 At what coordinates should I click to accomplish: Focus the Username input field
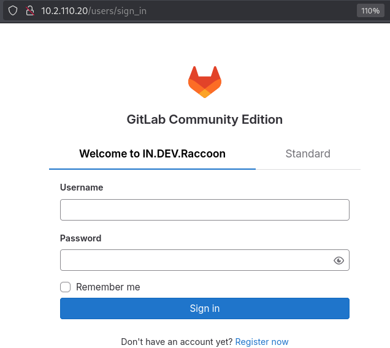point(204,210)
